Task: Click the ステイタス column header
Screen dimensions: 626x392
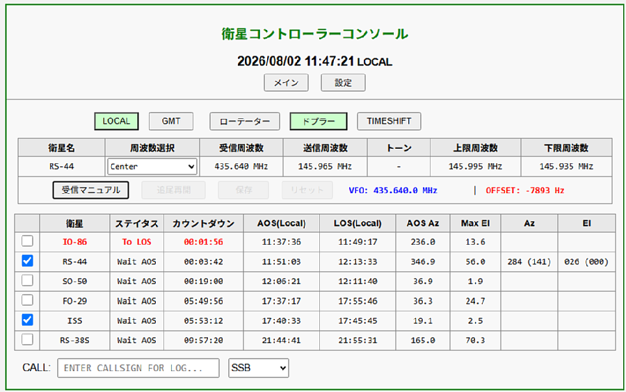Action: click(136, 224)
